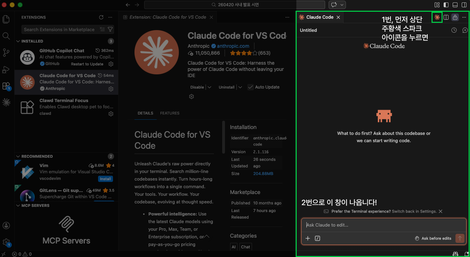Open the Source Control view
470x257 pixels.
[6, 53]
